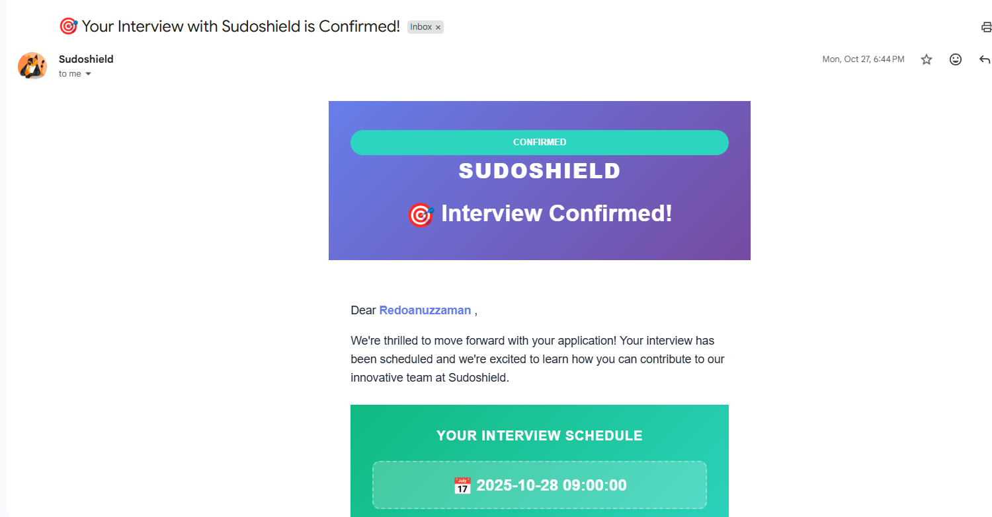The width and height of the screenshot is (992, 517).
Task: Remove the Inbox label with its x
Action: [x=438, y=28]
